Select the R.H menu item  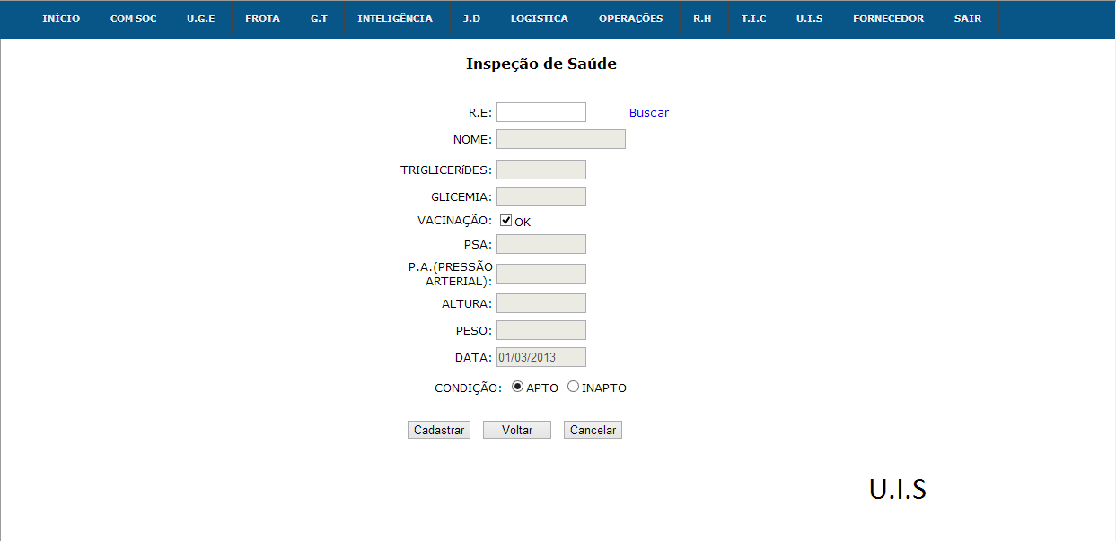pyautogui.click(x=702, y=19)
